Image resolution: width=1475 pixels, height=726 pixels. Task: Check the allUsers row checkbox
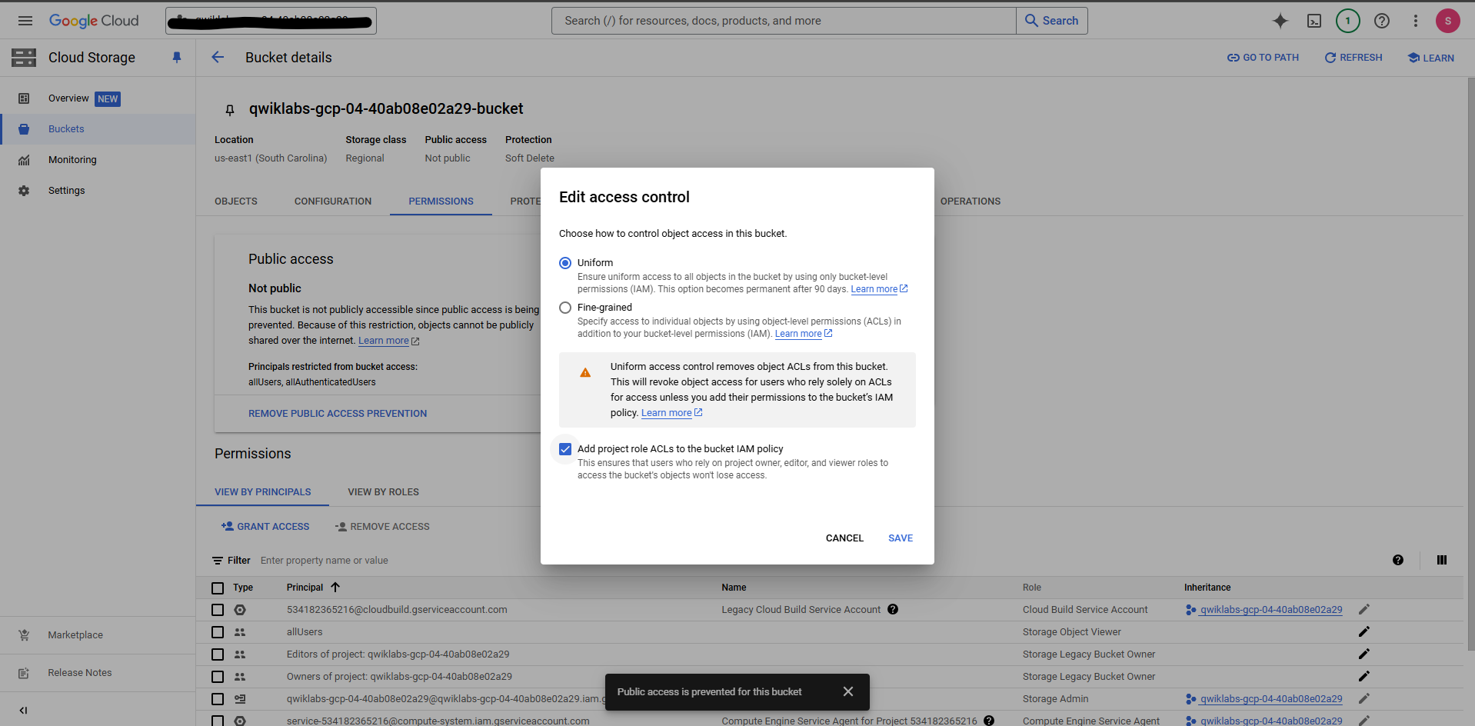[x=218, y=632]
